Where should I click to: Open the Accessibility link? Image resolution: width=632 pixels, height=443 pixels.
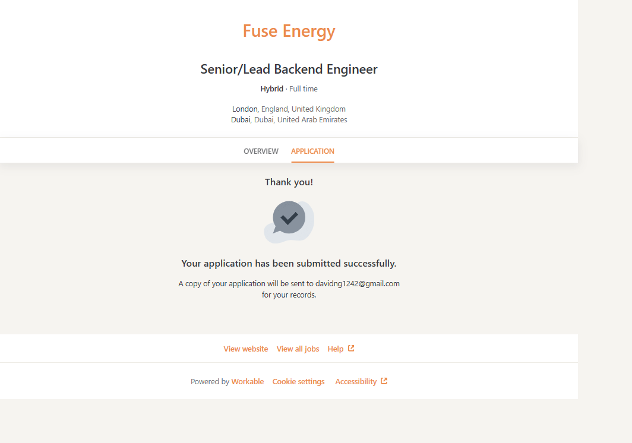[x=356, y=382]
